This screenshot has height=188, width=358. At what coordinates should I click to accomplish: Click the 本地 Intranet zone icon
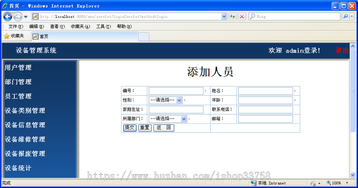(x=254, y=183)
